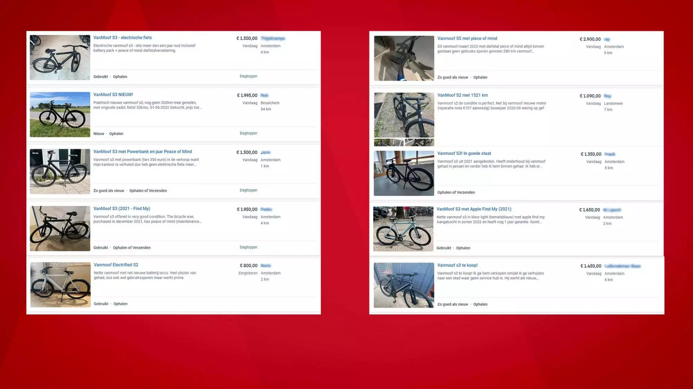
Task: Click photo of 'Vanmoof S3! In goede staat'
Action: [x=404, y=173]
